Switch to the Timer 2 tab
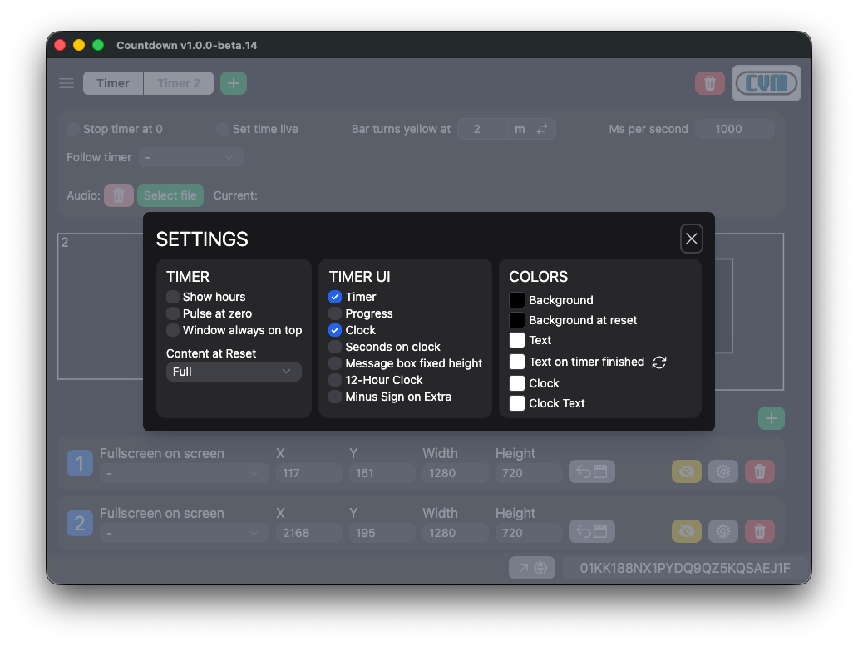This screenshot has width=858, height=646. tap(179, 83)
